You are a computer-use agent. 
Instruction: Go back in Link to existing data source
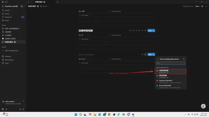point(158,59)
